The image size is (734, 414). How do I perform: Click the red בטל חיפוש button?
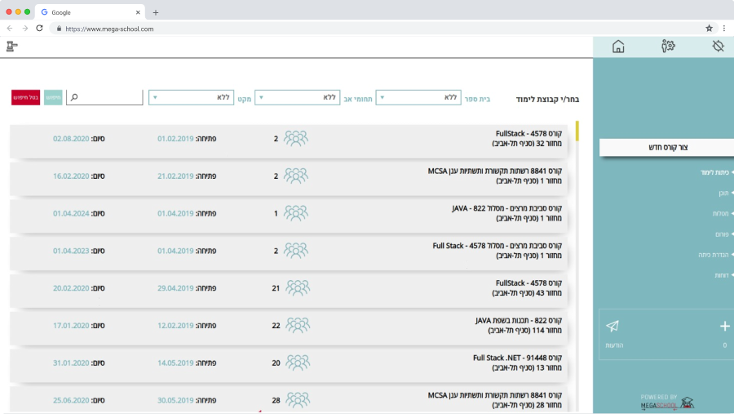(26, 97)
